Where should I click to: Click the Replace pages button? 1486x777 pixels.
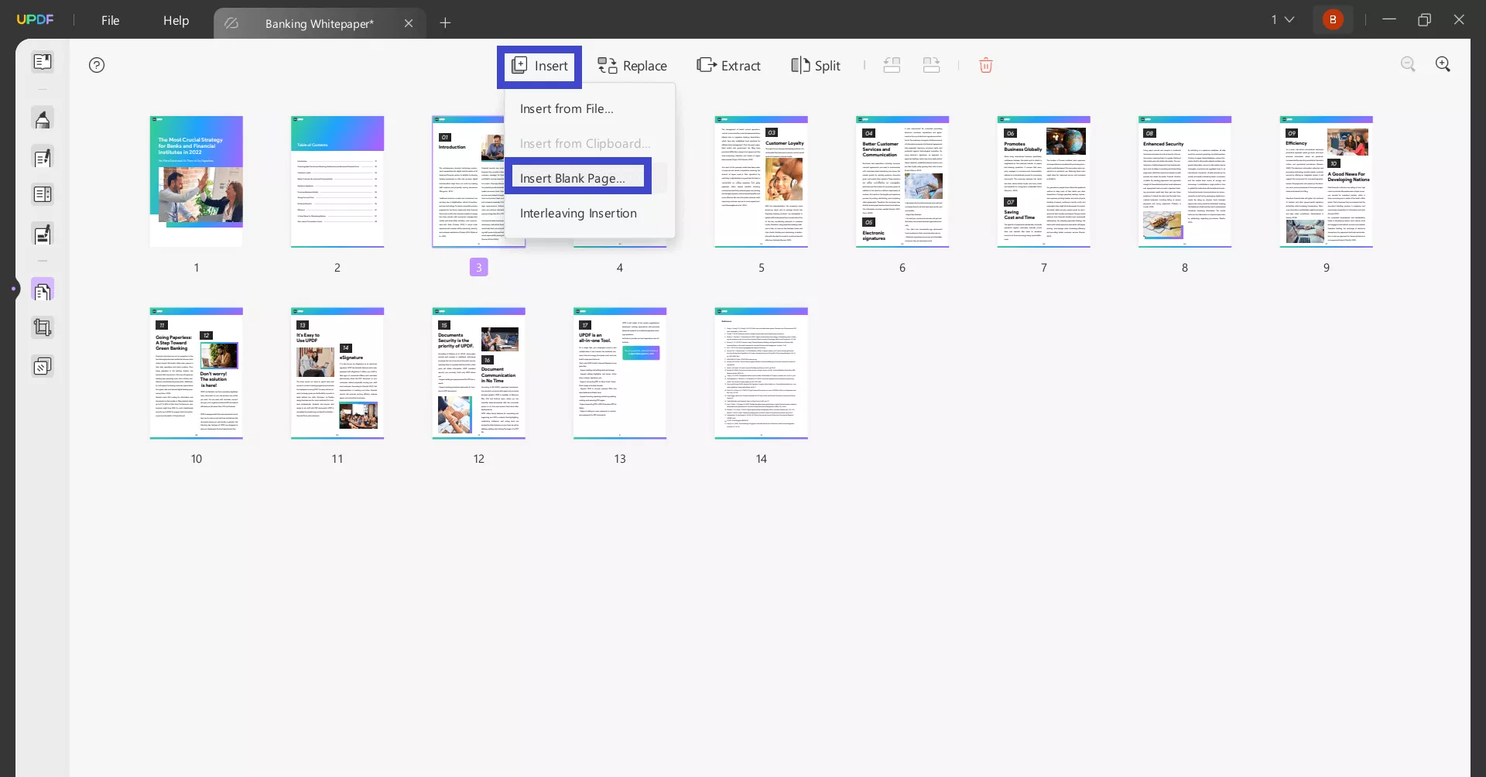point(632,66)
